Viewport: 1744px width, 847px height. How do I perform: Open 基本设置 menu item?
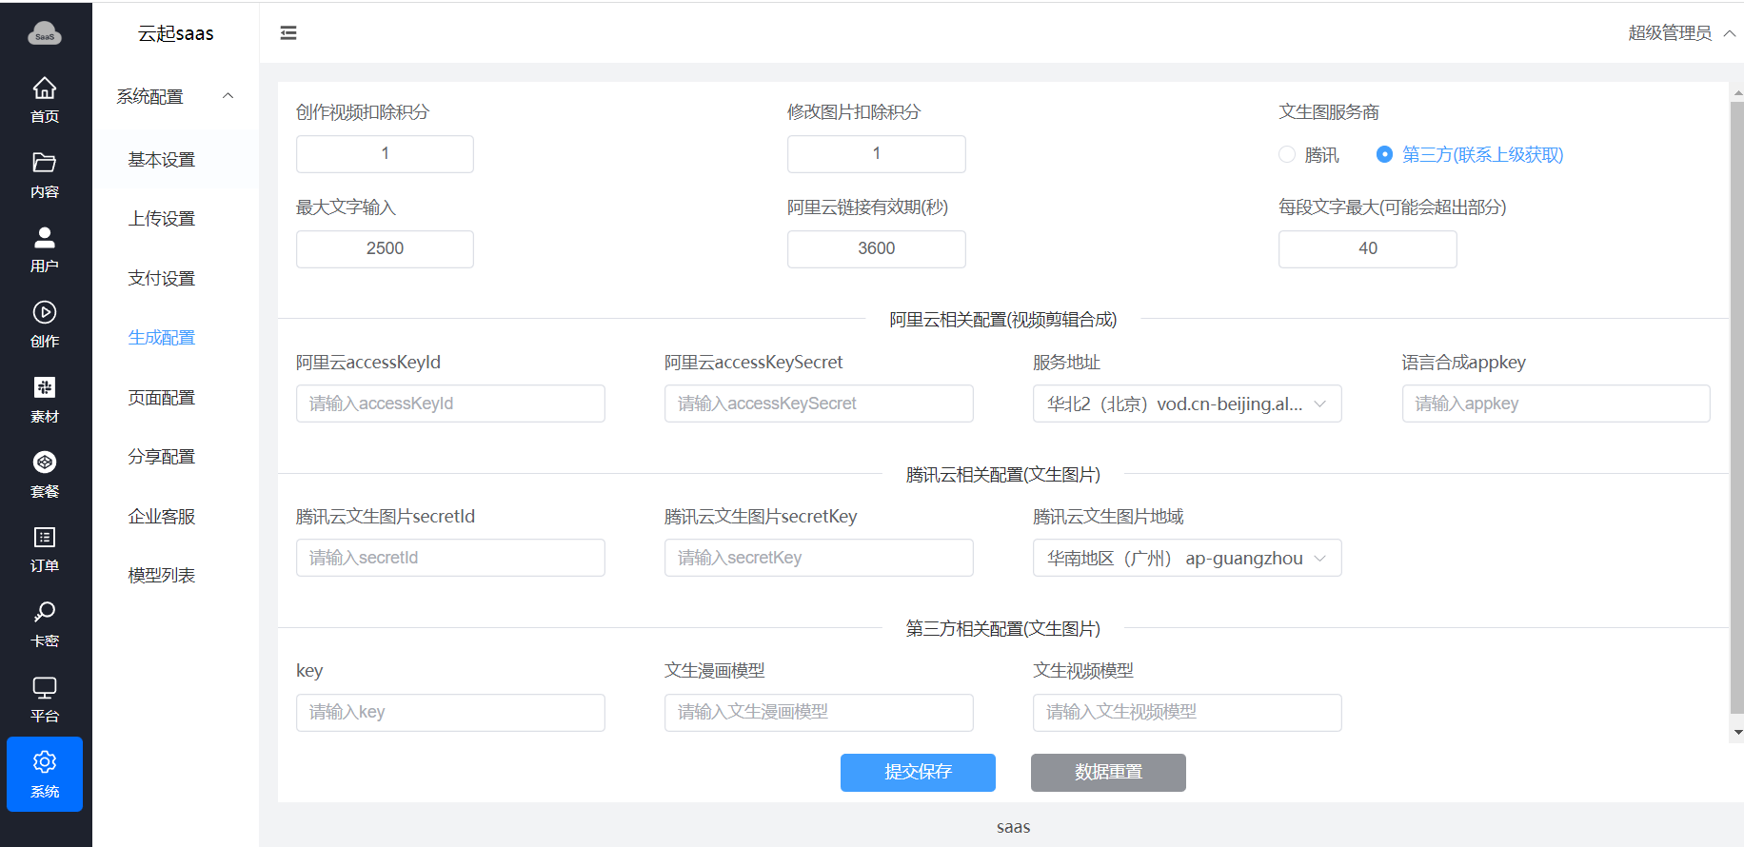pyautogui.click(x=162, y=160)
